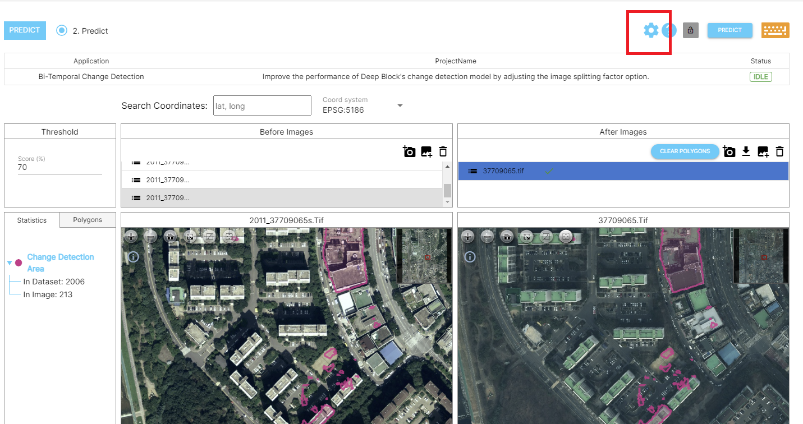Open the blue settings gear icon

click(x=651, y=30)
